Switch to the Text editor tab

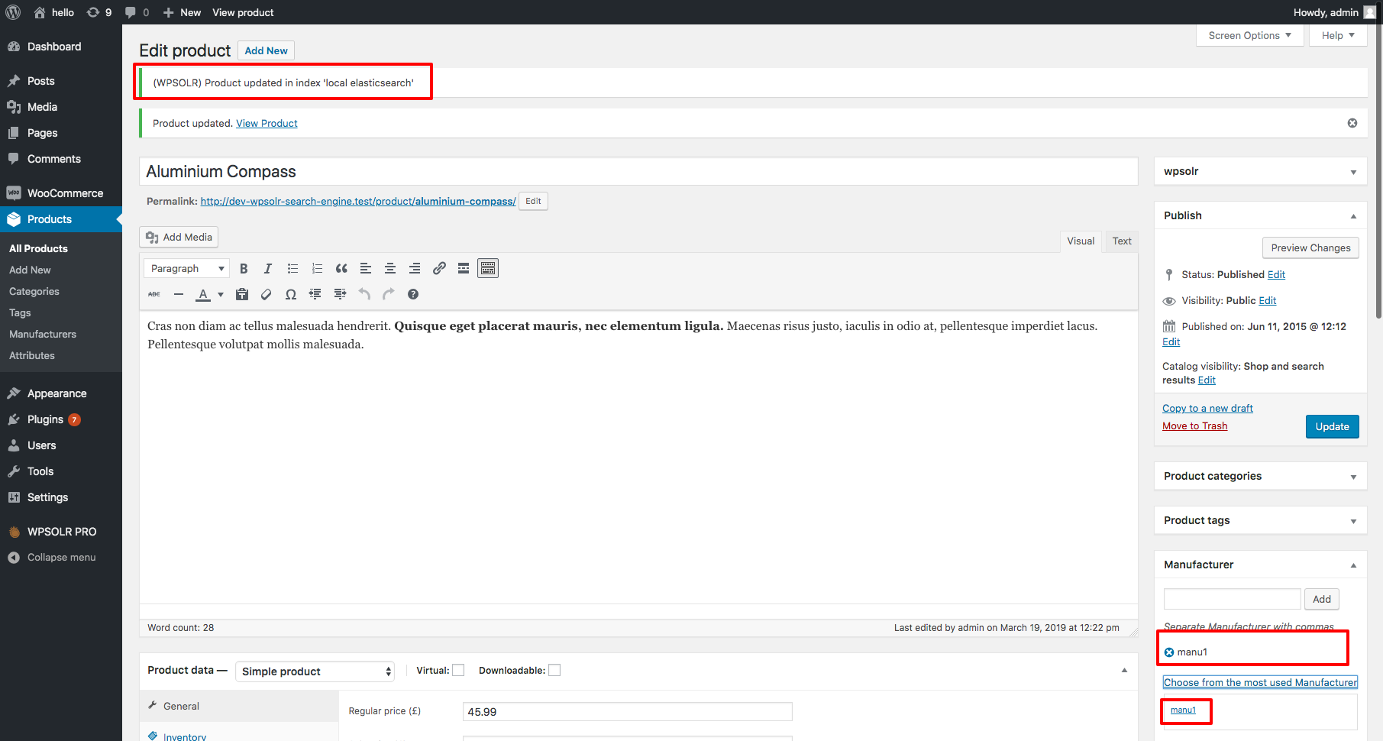(x=1122, y=241)
